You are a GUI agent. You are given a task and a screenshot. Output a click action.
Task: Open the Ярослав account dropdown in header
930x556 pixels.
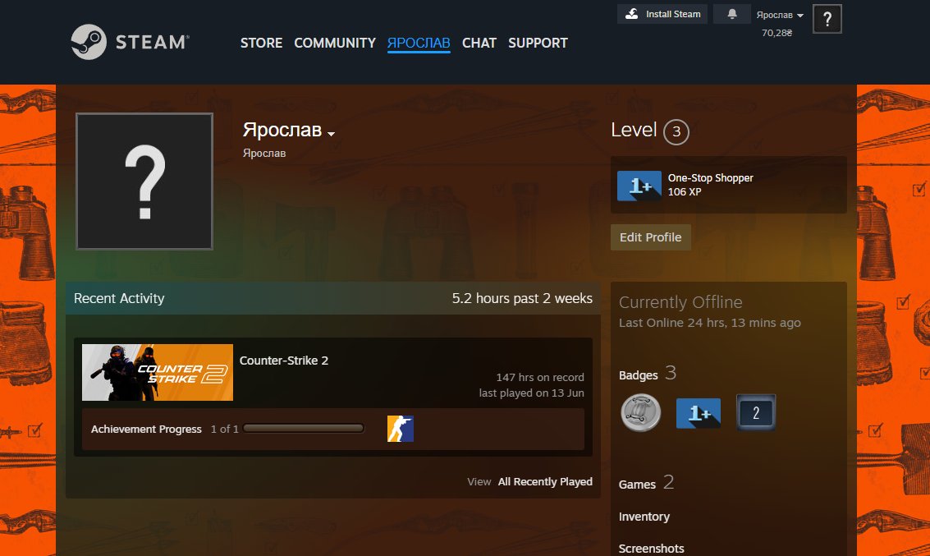[x=779, y=15]
